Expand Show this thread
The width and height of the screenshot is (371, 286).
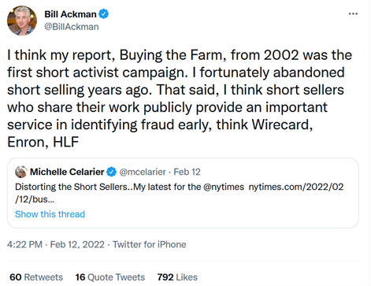click(50, 214)
